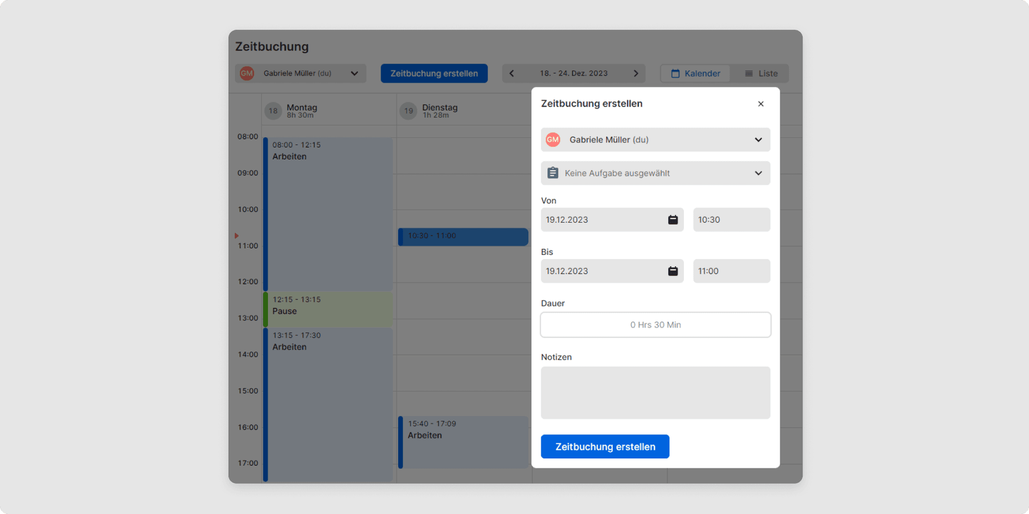Click calendar icon on the Kalender tab
Screen dimensions: 1029x514
click(x=675, y=73)
